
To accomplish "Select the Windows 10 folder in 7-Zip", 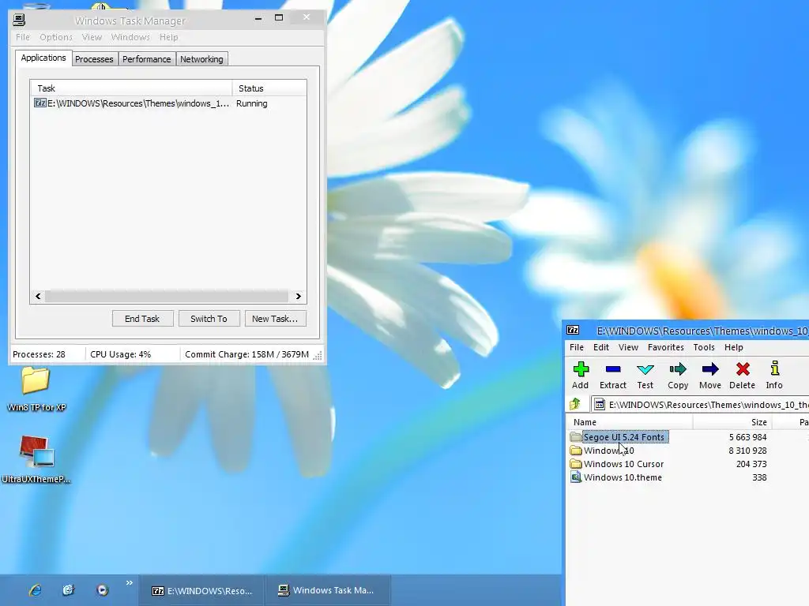I will coord(603,451).
